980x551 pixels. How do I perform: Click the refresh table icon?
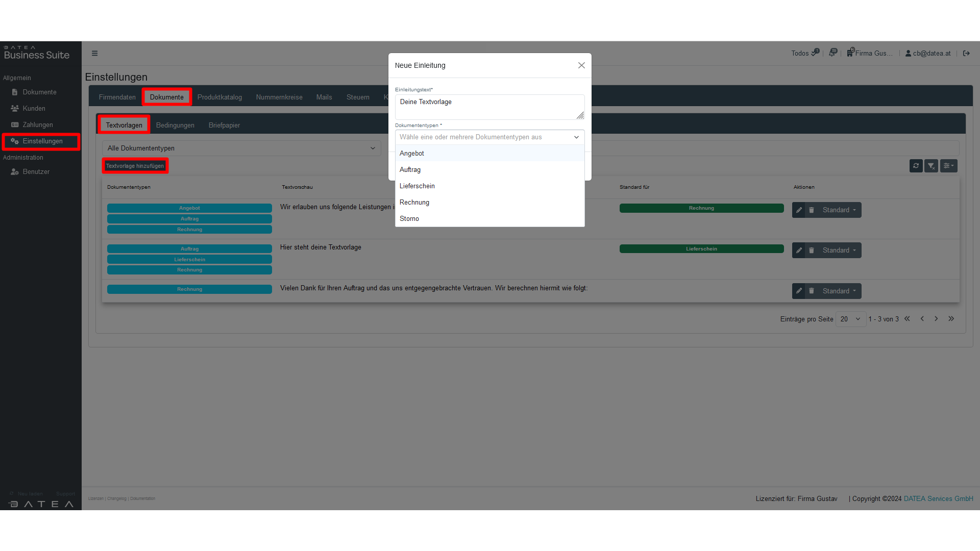click(916, 166)
